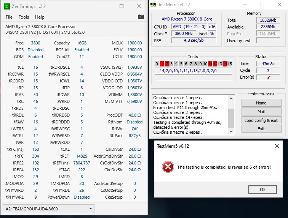Click the Mail button in TestMem5
This screenshot has width=288, height=218.
[x=261, y=112]
